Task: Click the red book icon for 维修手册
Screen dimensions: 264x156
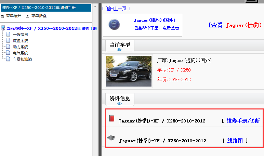Action: point(111,118)
